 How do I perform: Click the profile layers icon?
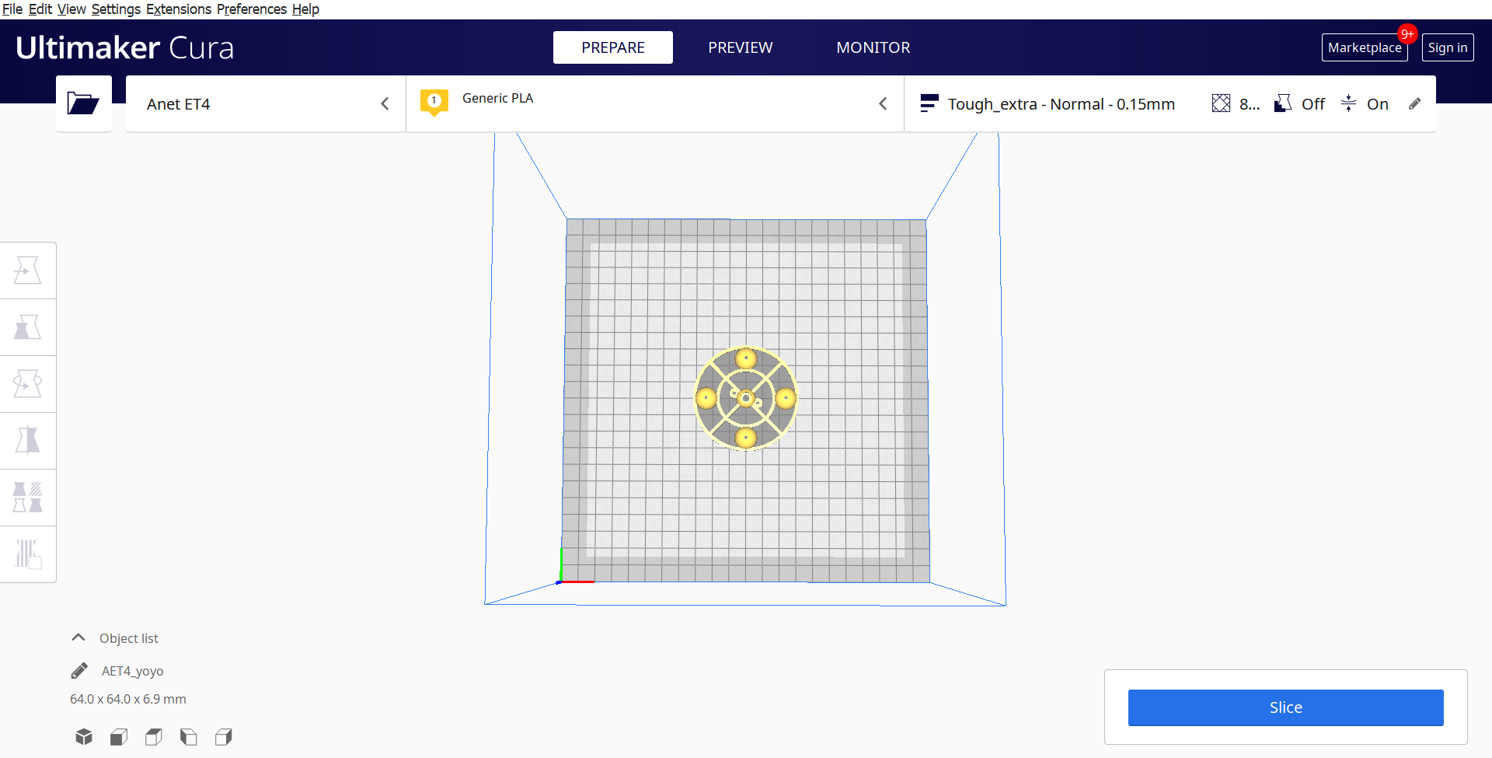coord(929,103)
